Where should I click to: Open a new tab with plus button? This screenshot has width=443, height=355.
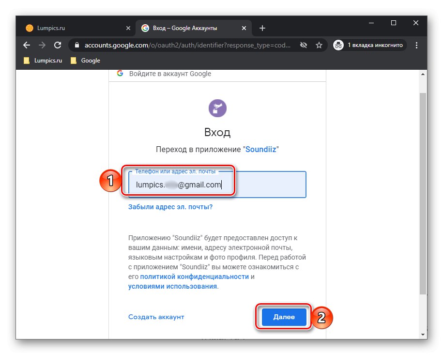coord(262,28)
